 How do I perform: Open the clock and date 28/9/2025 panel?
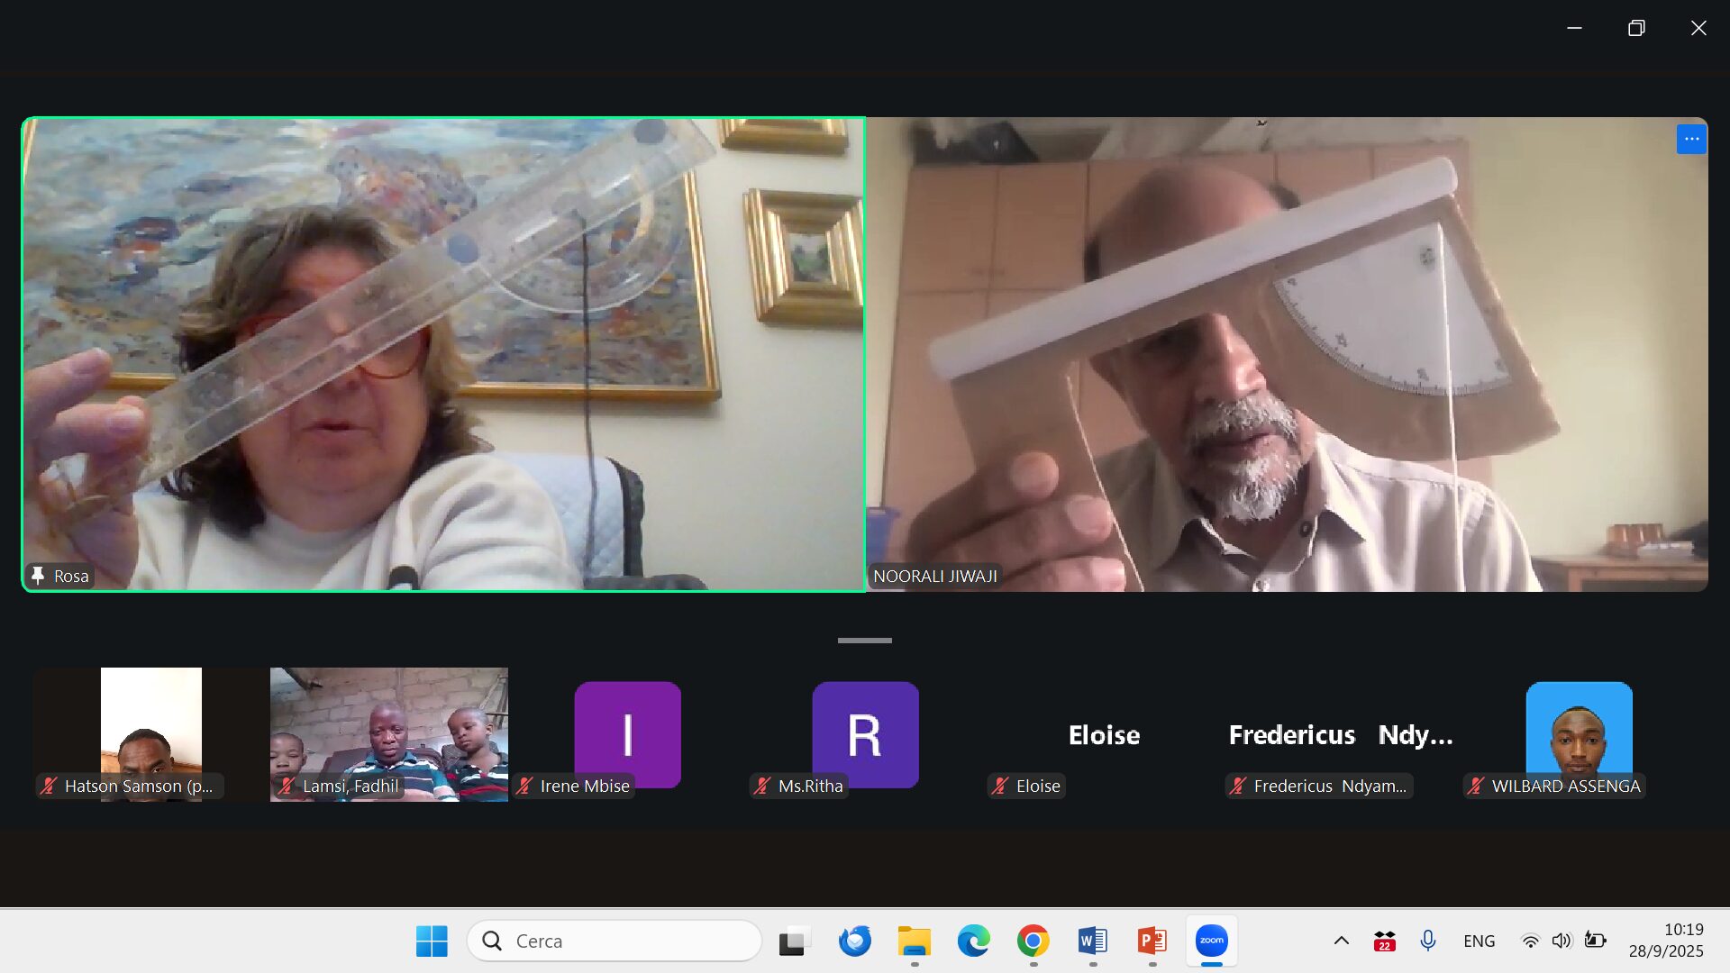coord(1665,940)
